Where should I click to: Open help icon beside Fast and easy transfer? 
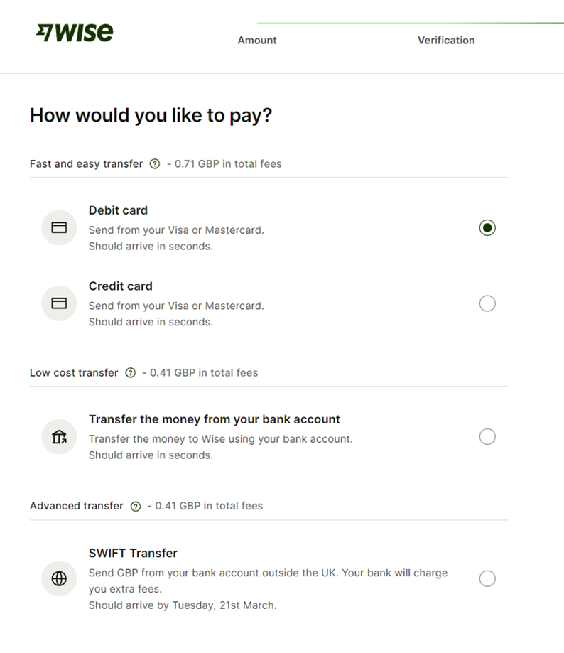tap(155, 164)
